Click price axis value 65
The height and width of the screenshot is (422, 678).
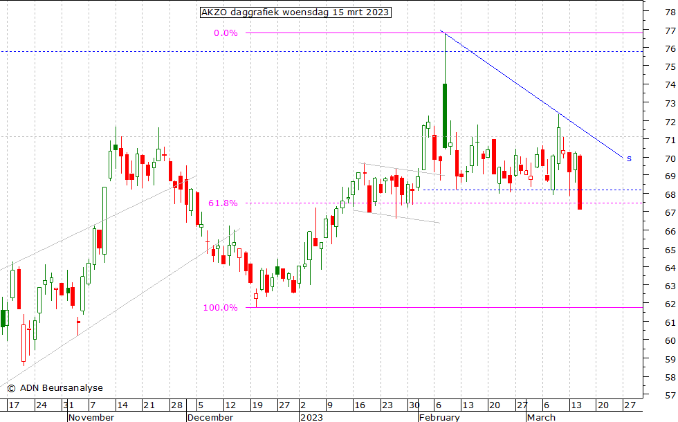pos(670,250)
